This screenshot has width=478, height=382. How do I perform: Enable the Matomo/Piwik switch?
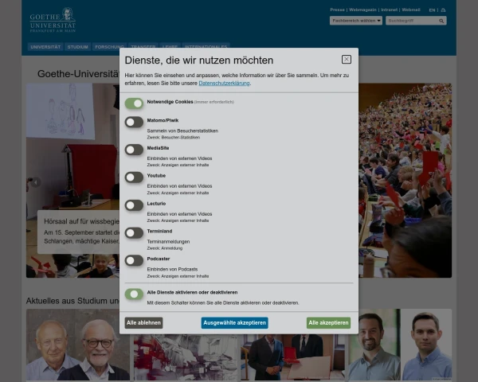point(134,122)
